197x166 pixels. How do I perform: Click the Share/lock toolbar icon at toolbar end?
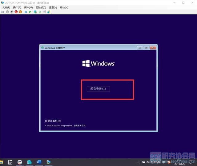pos(49,12)
